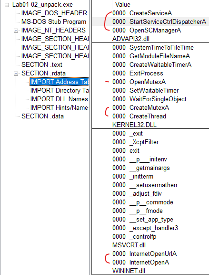The height and width of the screenshot is (275, 209).
Task: Select the __set_app_type row
Action: [150, 220]
